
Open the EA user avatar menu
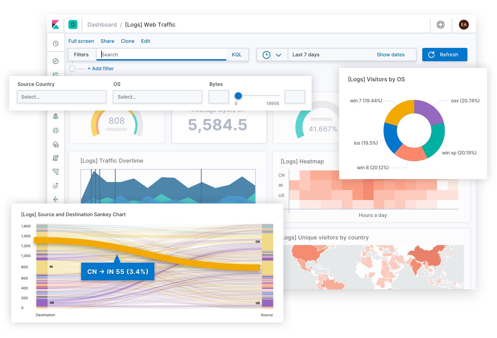click(464, 25)
